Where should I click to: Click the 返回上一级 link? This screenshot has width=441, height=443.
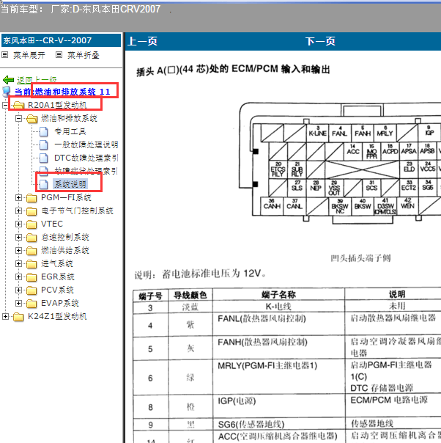pos(37,80)
